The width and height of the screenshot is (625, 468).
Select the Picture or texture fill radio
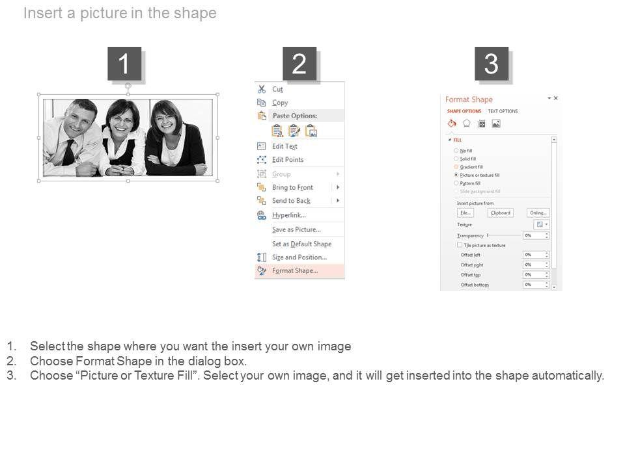pyautogui.click(x=456, y=175)
